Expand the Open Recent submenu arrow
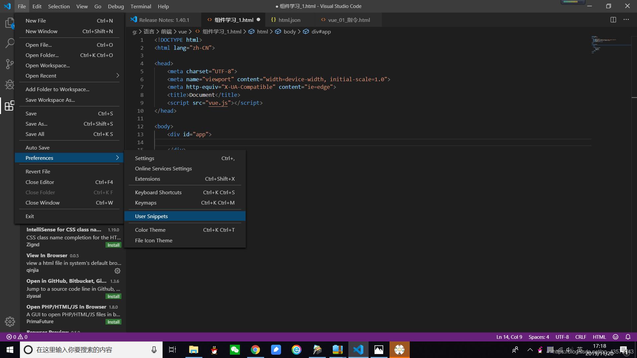Viewport: 637px width, 358px height. [x=117, y=76]
